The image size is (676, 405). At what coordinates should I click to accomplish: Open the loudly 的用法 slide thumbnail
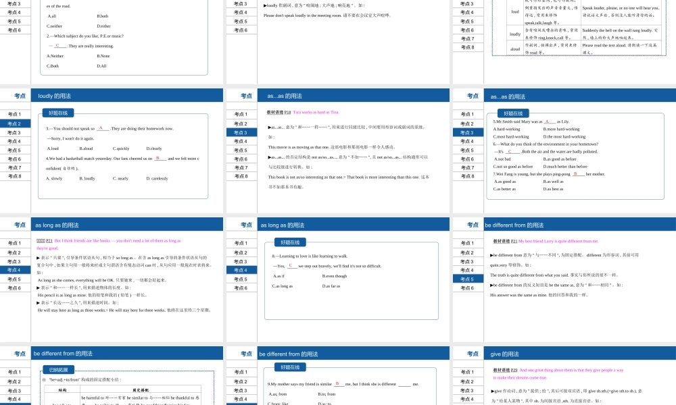coord(112,151)
